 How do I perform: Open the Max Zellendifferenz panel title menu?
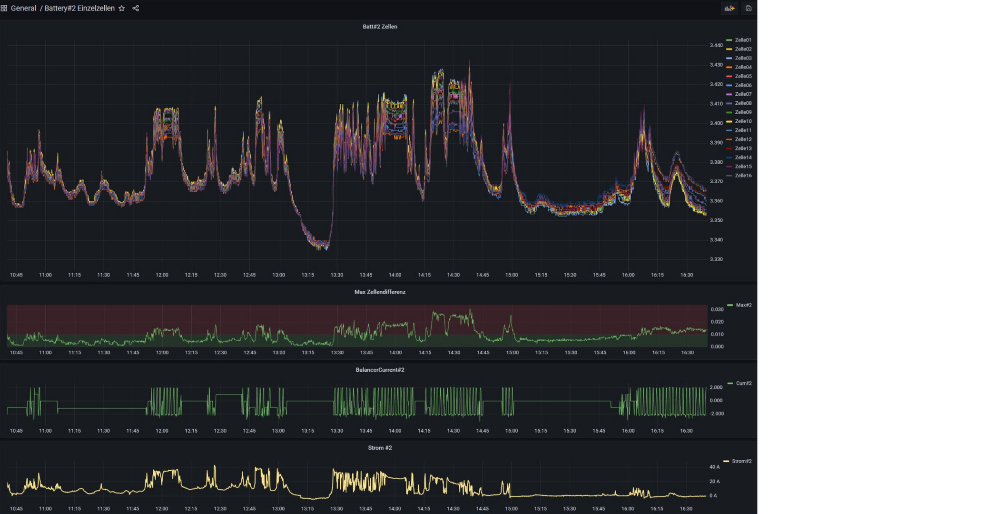point(380,292)
